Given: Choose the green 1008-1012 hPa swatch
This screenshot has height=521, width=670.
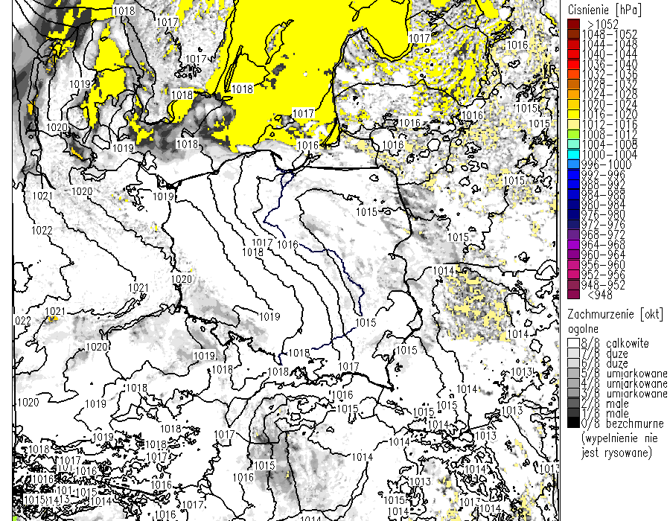Looking at the screenshot, I should point(573,135).
